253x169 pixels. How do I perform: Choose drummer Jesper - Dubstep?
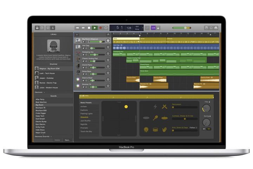click(53, 78)
